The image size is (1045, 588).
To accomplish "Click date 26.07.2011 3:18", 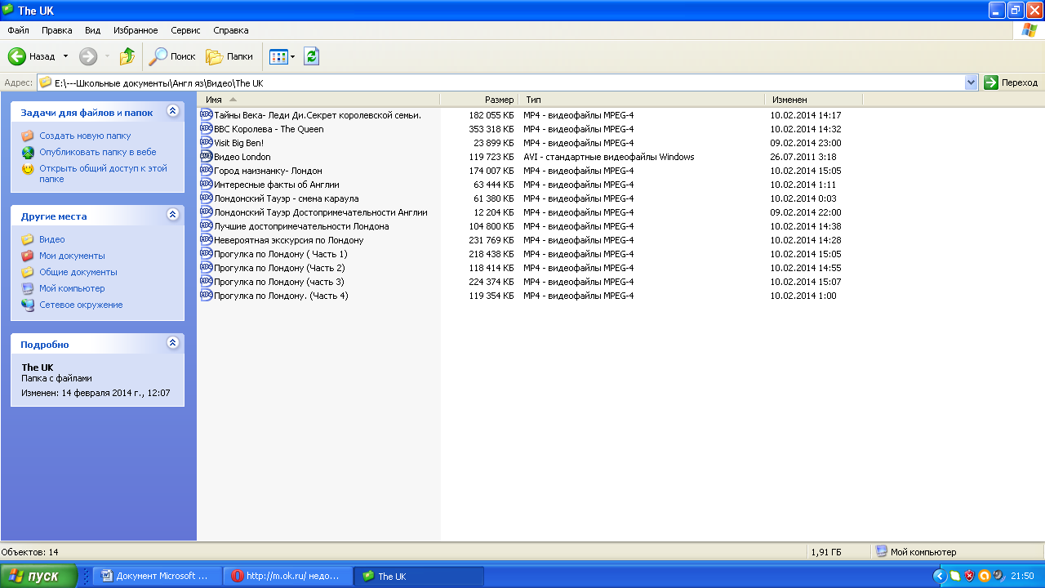I will [803, 157].
